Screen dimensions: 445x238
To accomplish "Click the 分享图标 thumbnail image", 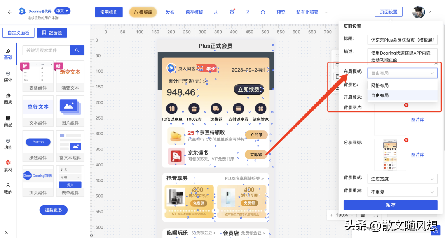I will tap(390, 155).
